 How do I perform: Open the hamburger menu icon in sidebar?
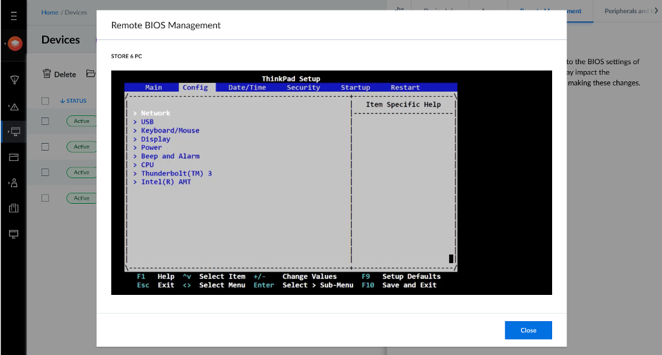(x=14, y=16)
